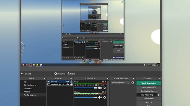The width and height of the screenshot is (190, 106).
Task: Open Discord audio channel settings gear
Action: point(104,88)
